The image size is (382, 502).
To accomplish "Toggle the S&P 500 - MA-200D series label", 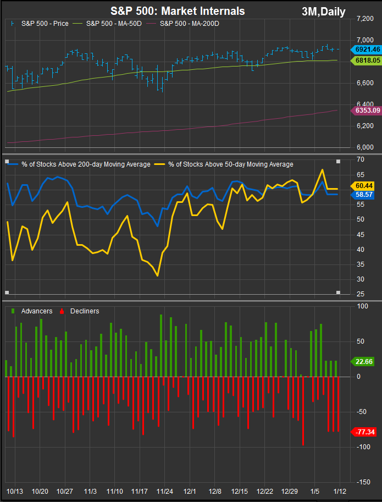I will coord(189,24).
